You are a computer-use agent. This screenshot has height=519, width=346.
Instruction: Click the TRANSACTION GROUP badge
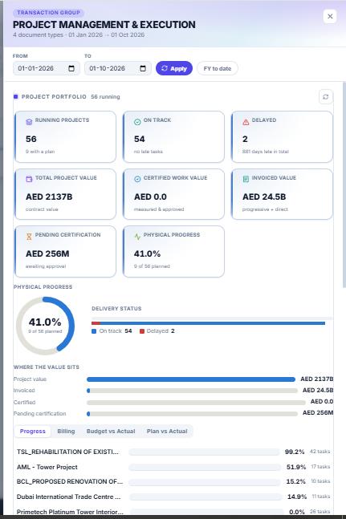pos(49,13)
